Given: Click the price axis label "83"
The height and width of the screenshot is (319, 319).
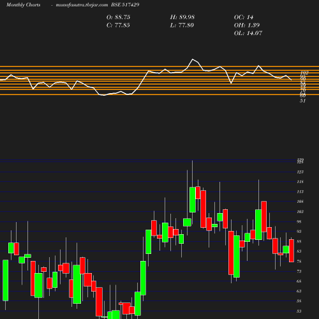Looking at the screenshot, I should pyautogui.click(x=299, y=251).
